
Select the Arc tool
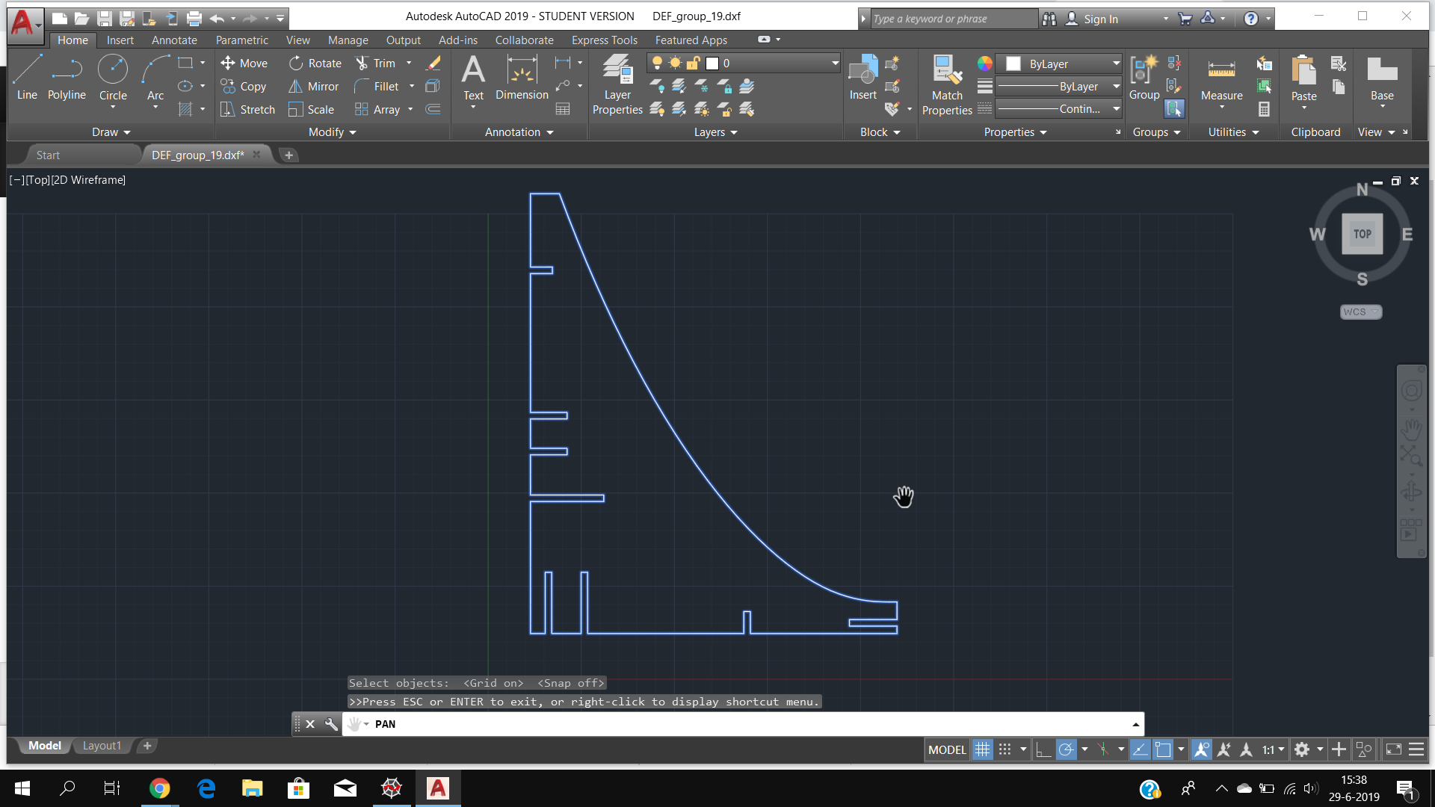[x=155, y=78]
